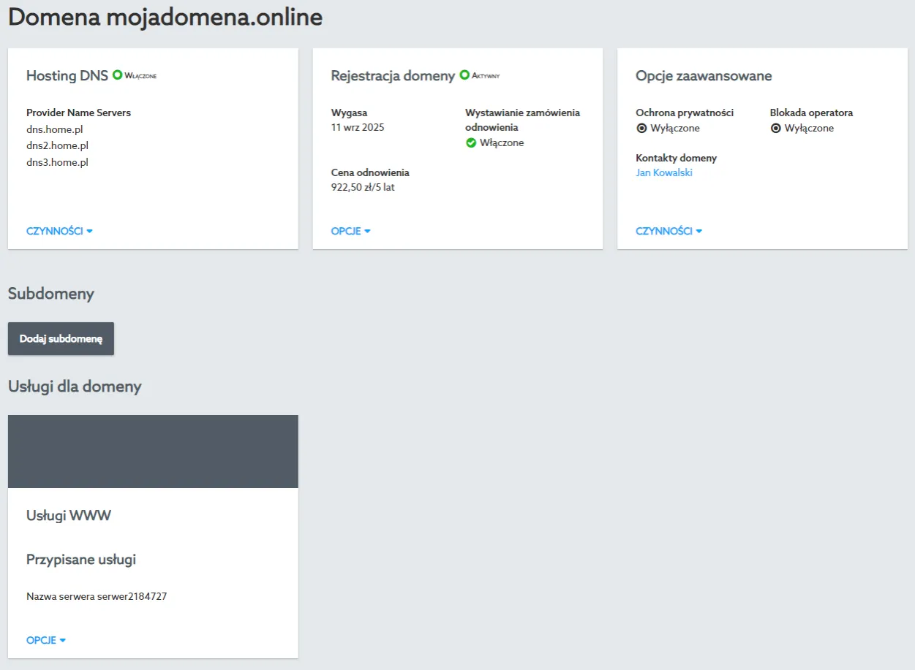Click the green Hosting DNS status icon
This screenshot has height=670, width=915.
[117, 75]
